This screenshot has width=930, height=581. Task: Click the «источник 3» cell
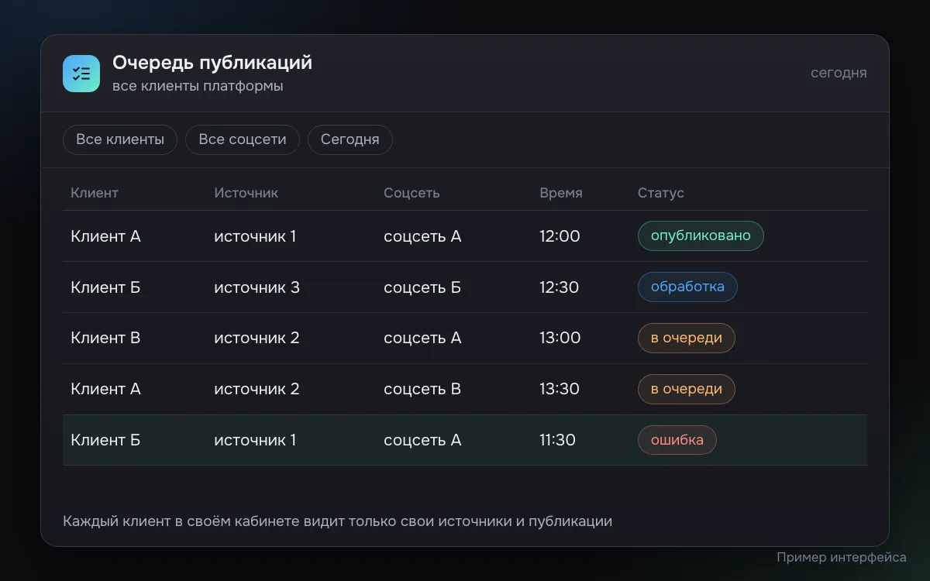tap(257, 287)
